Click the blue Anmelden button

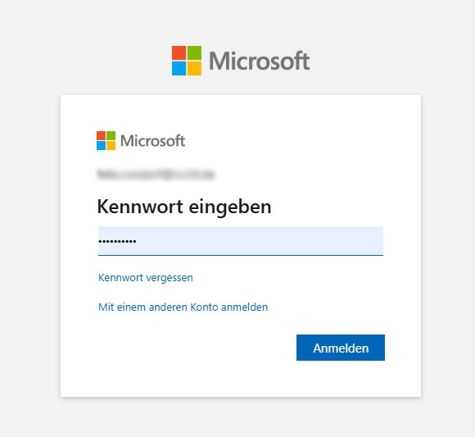341,348
